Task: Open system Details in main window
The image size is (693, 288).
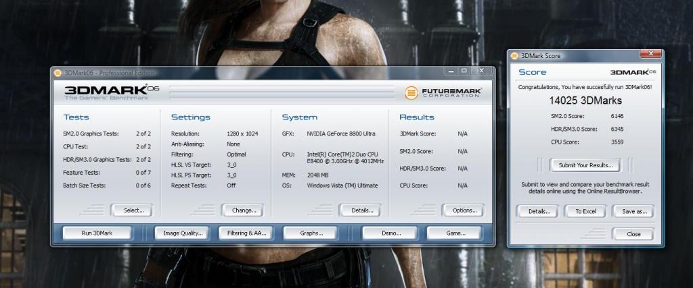Action: click(361, 210)
